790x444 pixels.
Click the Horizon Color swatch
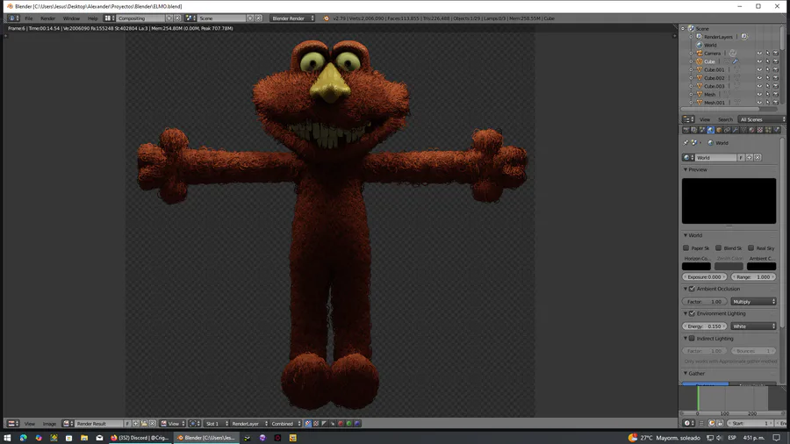(x=696, y=266)
